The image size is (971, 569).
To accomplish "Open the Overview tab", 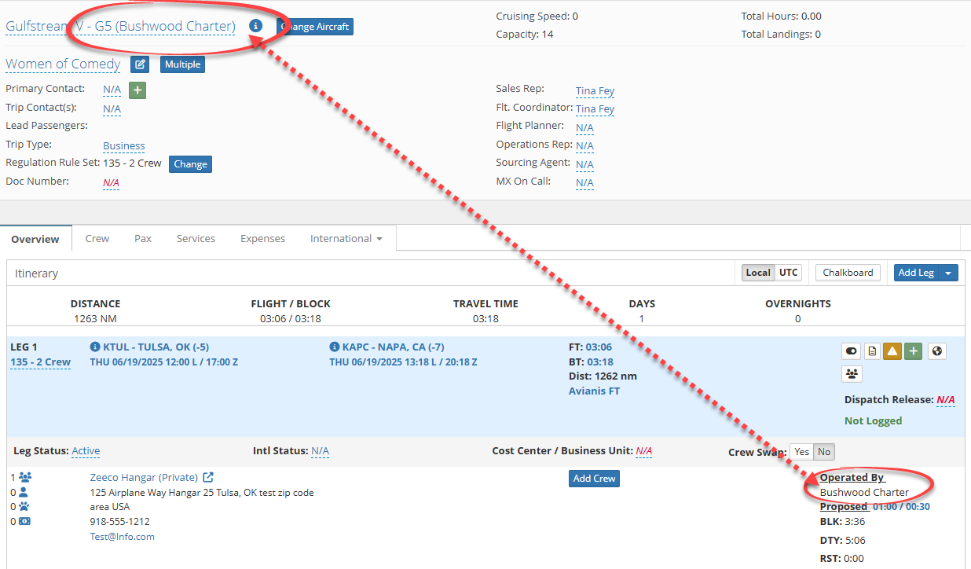I will 35,239.
